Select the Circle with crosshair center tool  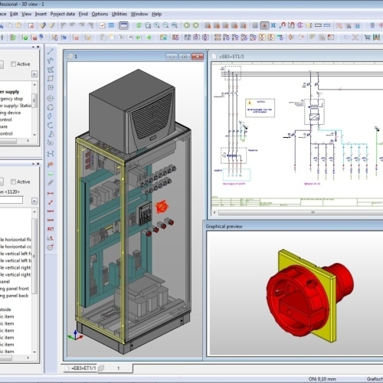click(51, 98)
